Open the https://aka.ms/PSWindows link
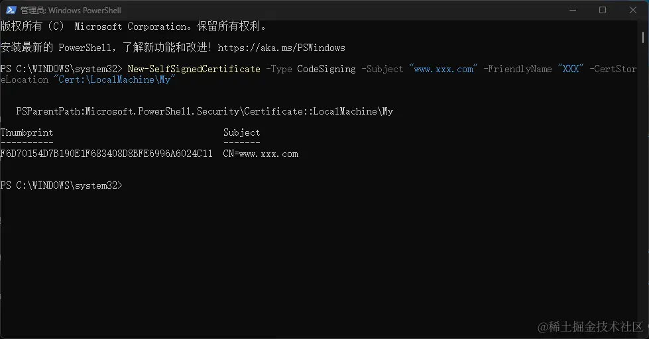The height and width of the screenshot is (339, 649). (281, 48)
